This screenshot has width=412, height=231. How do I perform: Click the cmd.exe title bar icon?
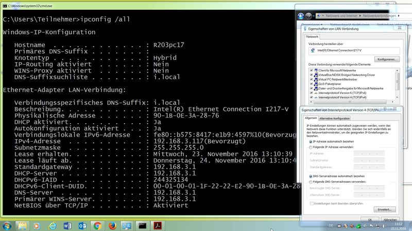pos(5,6)
